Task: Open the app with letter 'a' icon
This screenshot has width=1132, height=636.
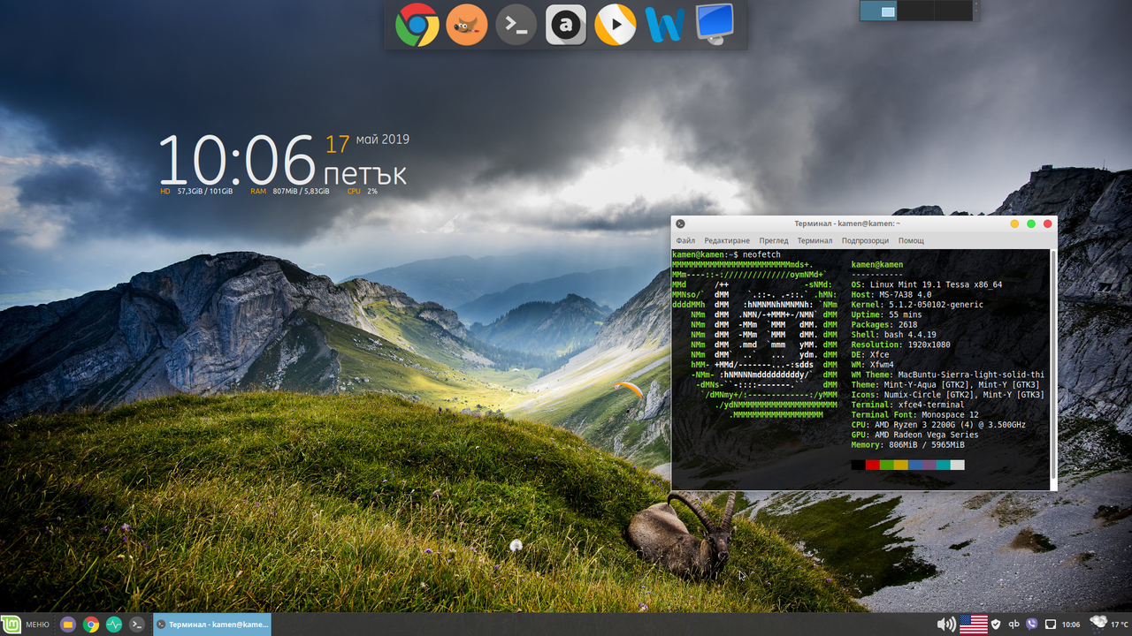Action: (x=566, y=25)
